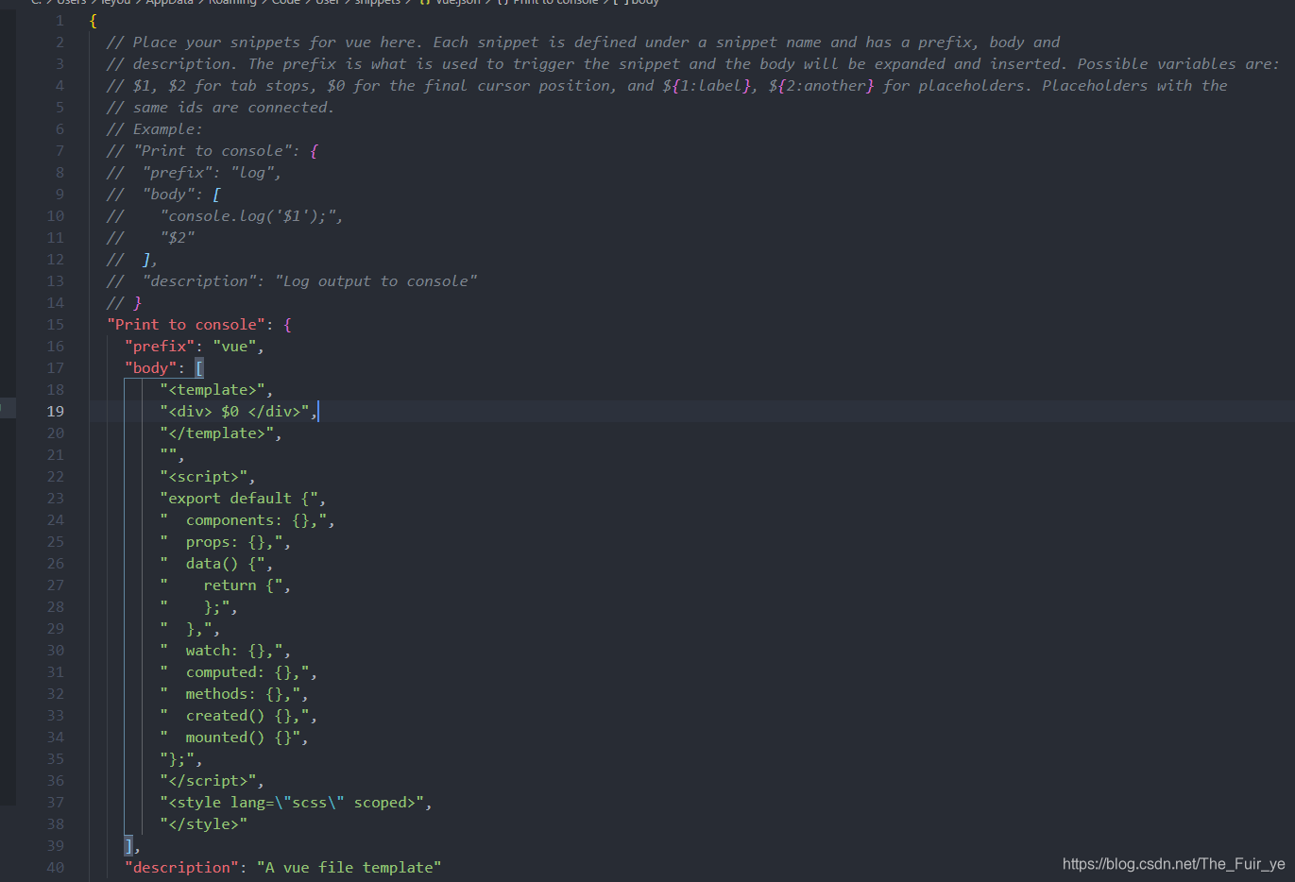Click the "components: {}," line text
The height and width of the screenshot is (882, 1295).
click(x=252, y=520)
